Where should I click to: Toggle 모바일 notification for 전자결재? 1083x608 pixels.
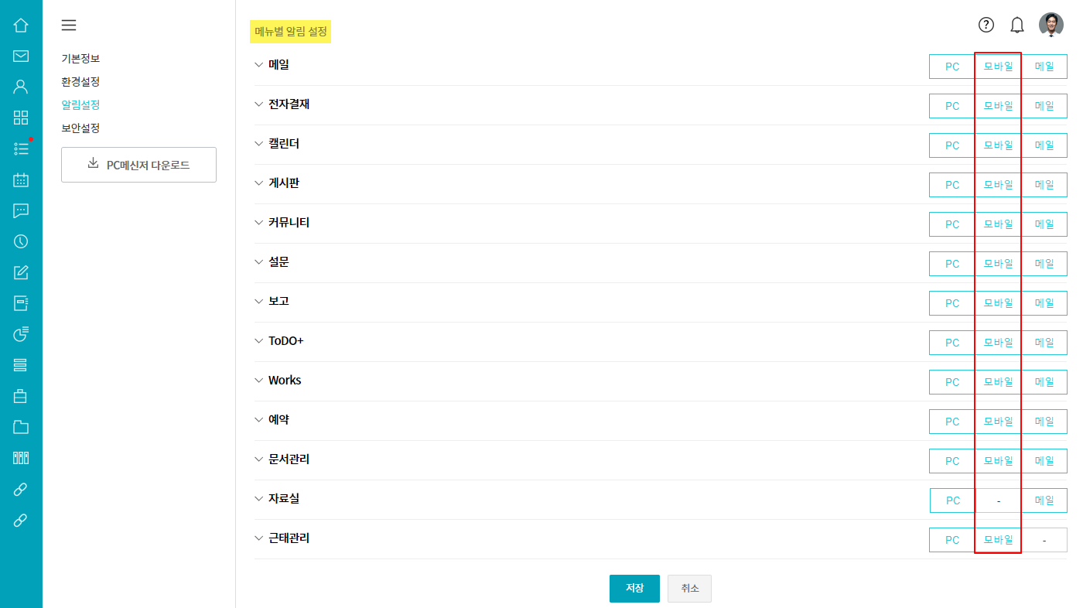998,106
